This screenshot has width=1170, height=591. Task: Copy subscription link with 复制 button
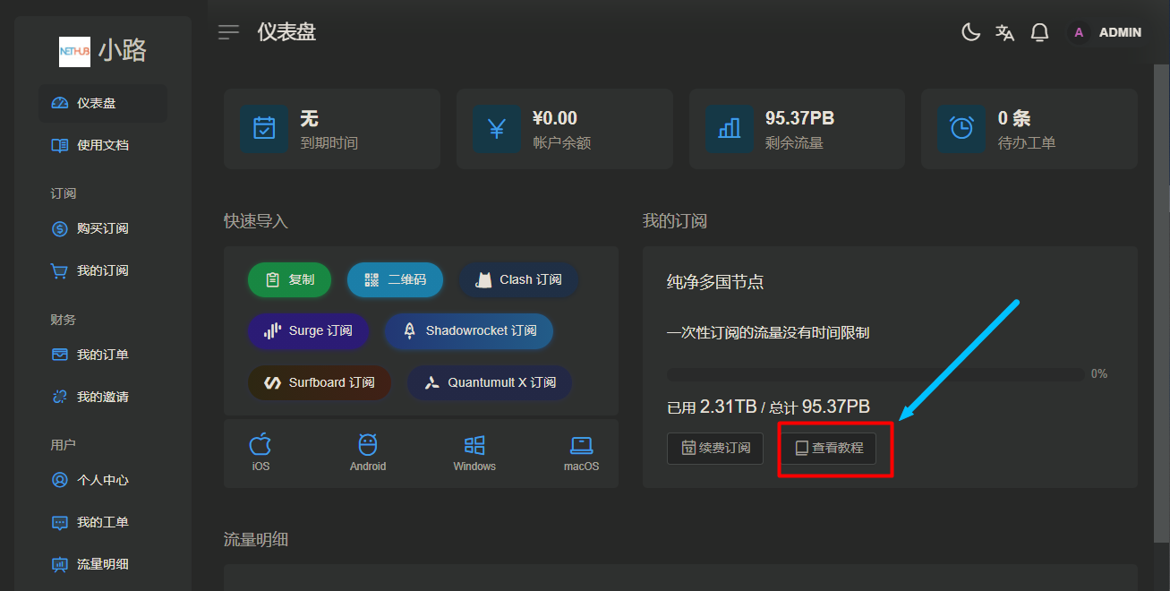(289, 280)
